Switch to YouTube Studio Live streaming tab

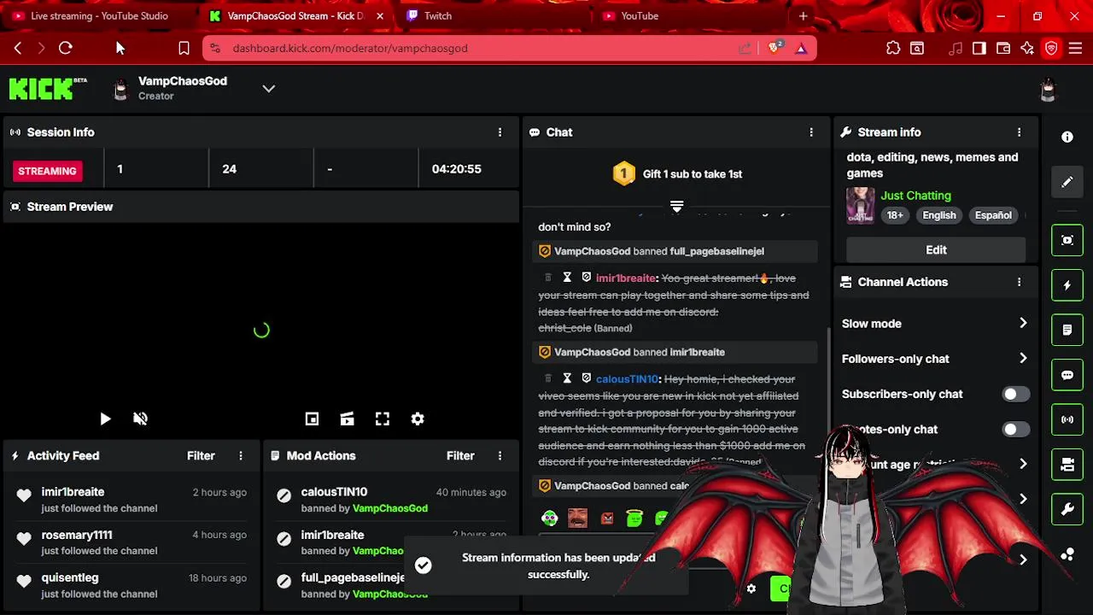coord(98,15)
